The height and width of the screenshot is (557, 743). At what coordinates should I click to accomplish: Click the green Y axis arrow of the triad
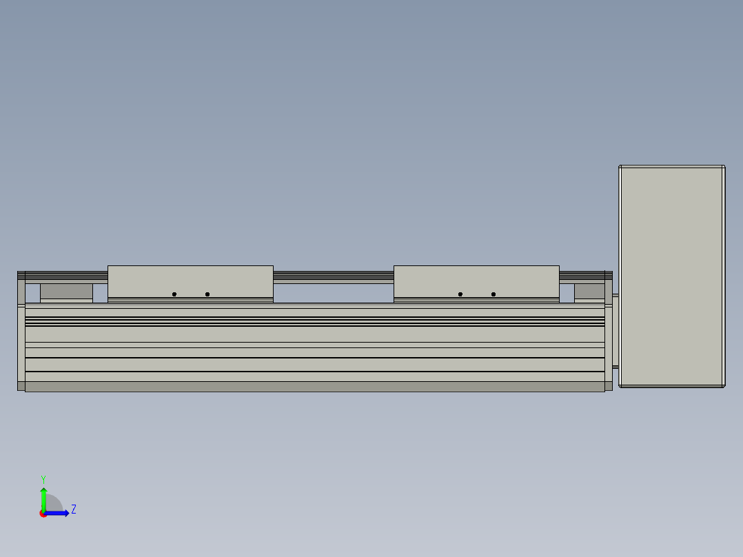[43, 499]
